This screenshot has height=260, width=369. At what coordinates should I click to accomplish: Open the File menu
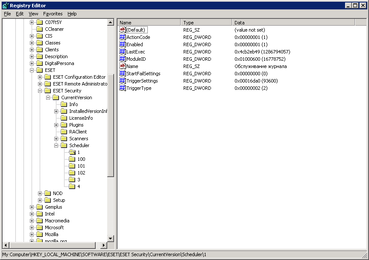tap(7, 14)
